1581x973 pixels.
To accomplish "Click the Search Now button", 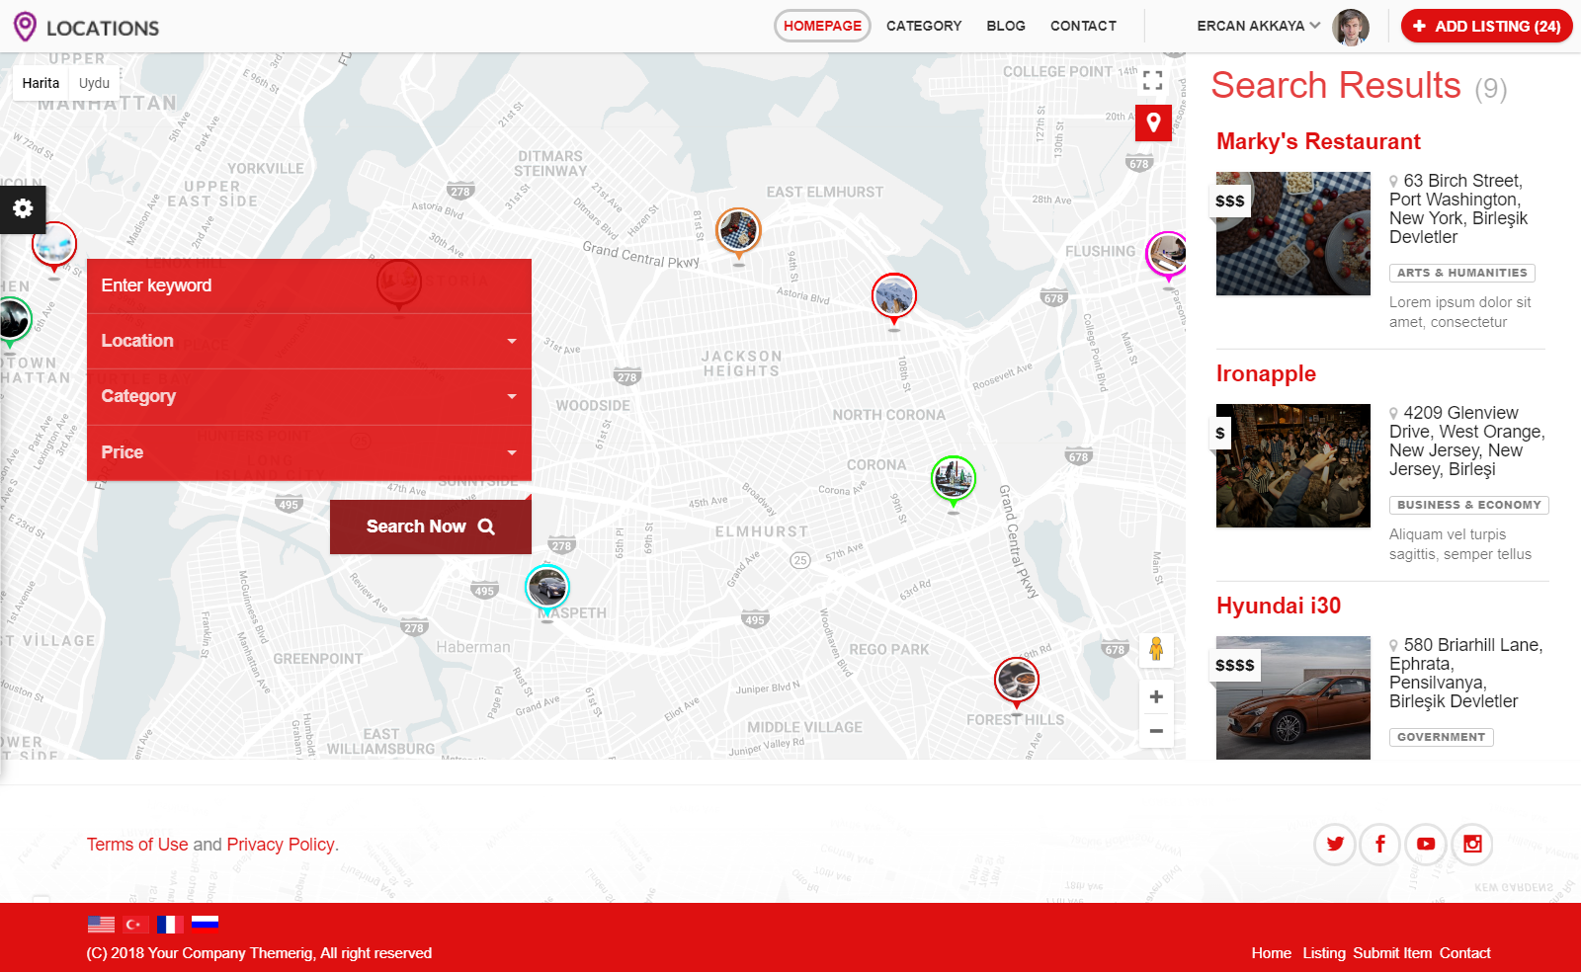I will 431,527.
